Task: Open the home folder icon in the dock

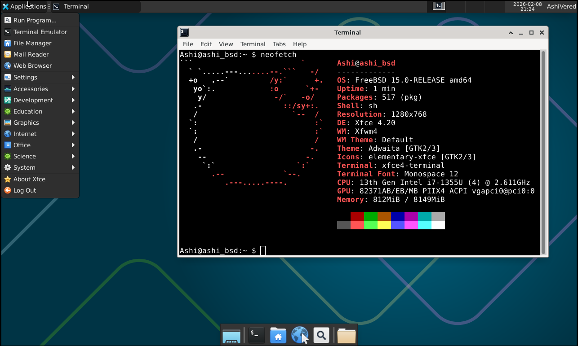Action: tap(278, 335)
